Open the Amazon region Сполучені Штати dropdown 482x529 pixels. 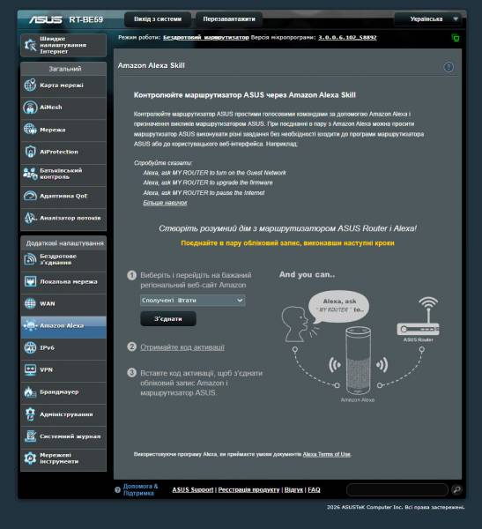(193, 301)
